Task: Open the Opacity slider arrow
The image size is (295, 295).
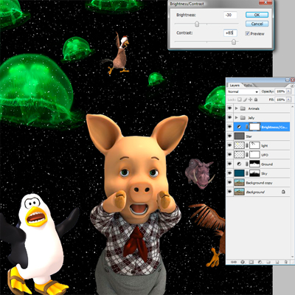Action: 288,91
